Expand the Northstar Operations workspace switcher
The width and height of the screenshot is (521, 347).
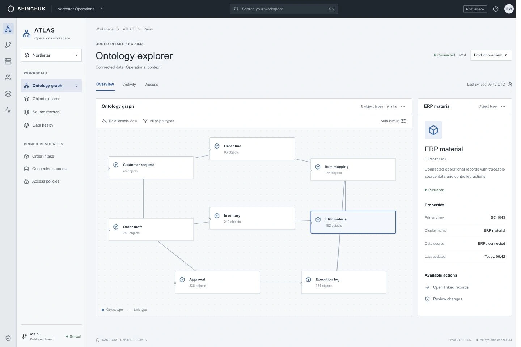[x=80, y=9]
